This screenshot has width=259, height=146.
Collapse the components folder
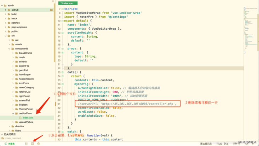pos(9,49)
